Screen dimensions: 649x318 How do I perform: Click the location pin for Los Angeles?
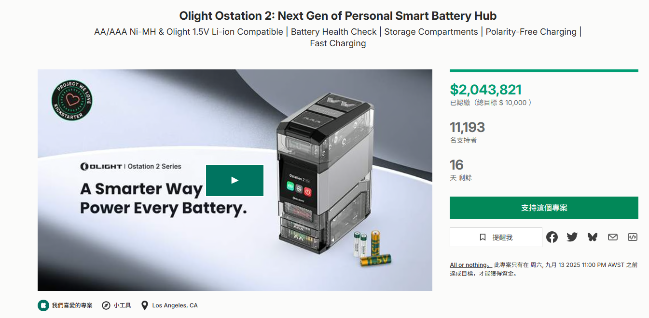pyautogui.click(x=144, y=305)
